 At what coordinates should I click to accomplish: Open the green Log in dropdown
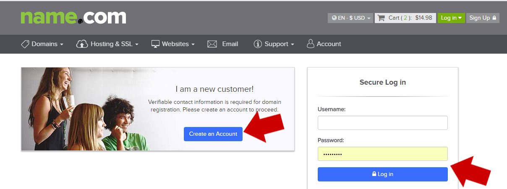451,18
